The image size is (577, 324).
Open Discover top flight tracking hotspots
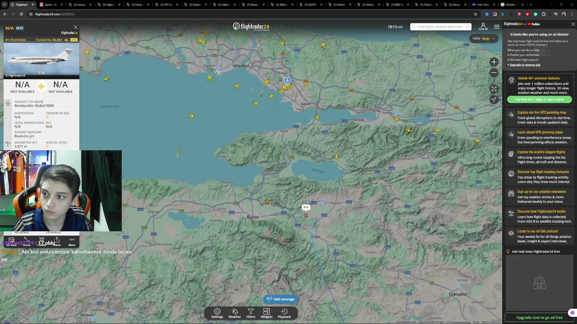click(539, 176)
